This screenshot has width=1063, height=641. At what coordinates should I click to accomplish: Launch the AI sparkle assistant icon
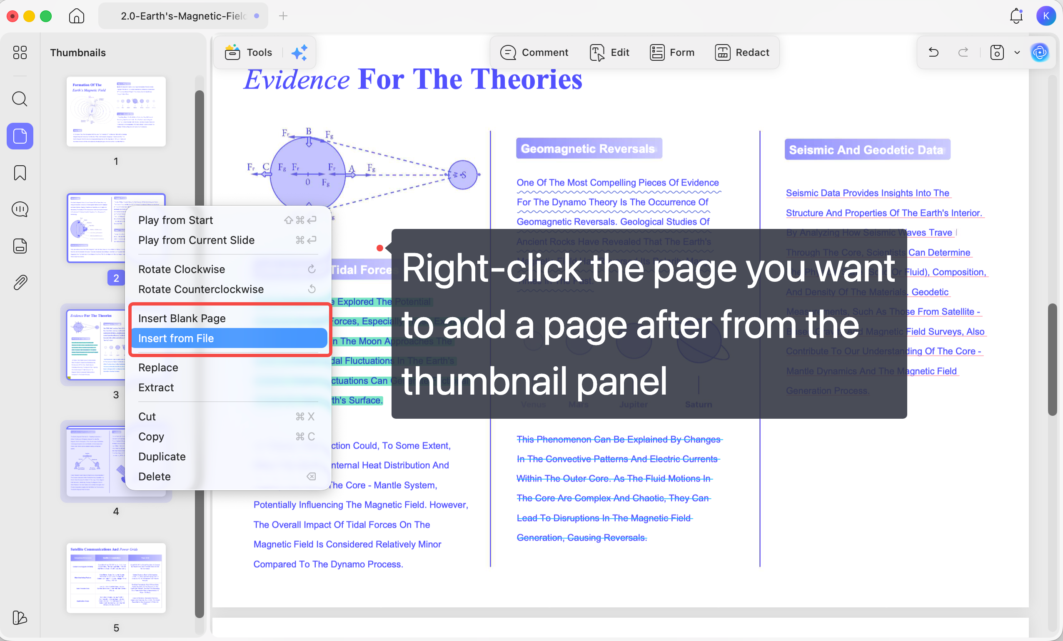pyautogui.click(x=299, y=52)
